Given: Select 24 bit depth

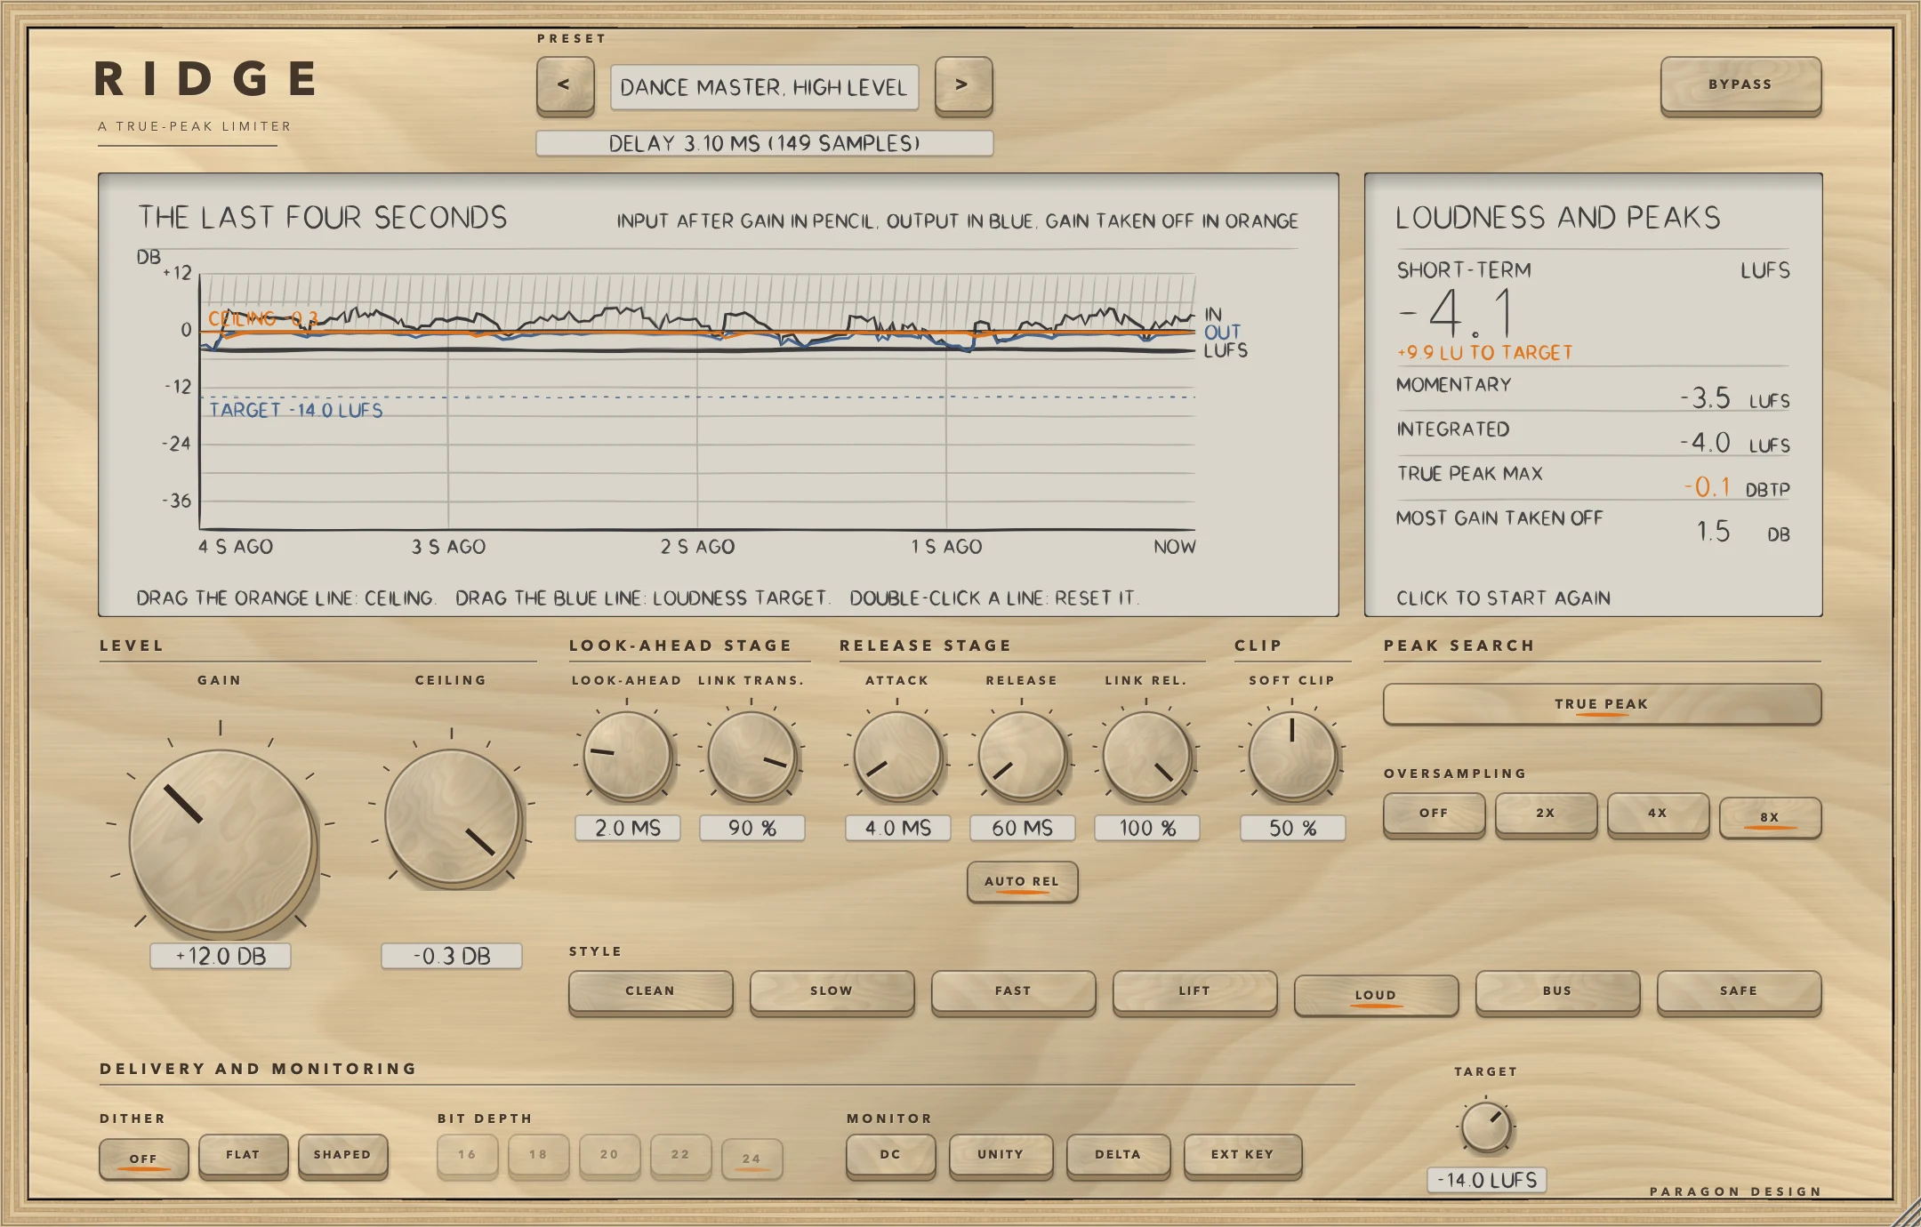Looking at the screenshot, I should pyautogui.click(x=752, y=1159).
